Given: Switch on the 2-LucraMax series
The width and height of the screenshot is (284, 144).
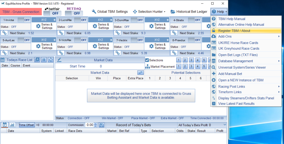Looking at the screenshot, I should coord(80,20).
